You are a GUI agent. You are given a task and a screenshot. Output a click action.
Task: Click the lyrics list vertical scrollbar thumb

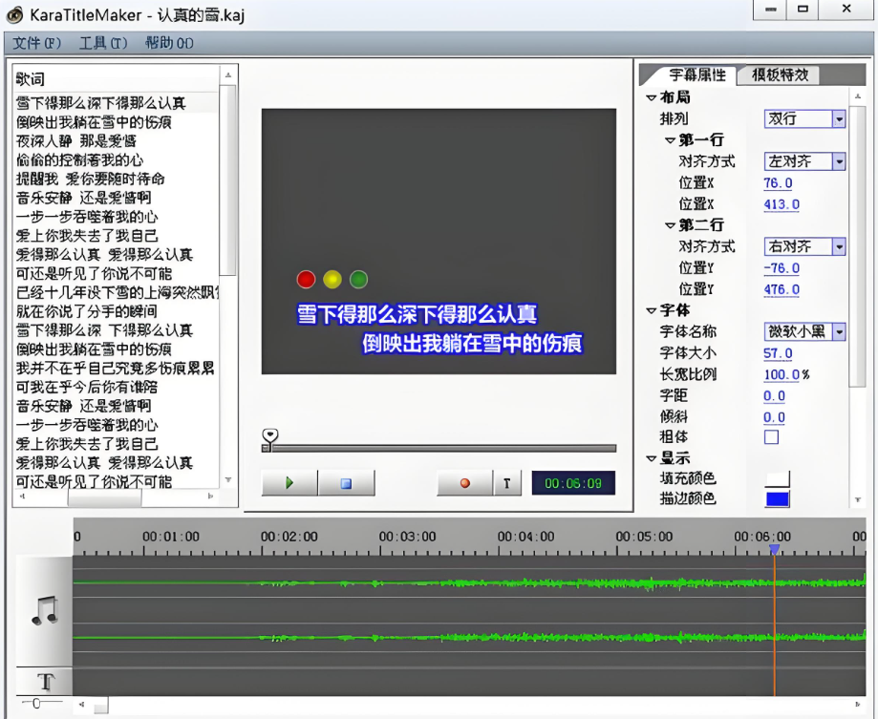tap(228, 180)
